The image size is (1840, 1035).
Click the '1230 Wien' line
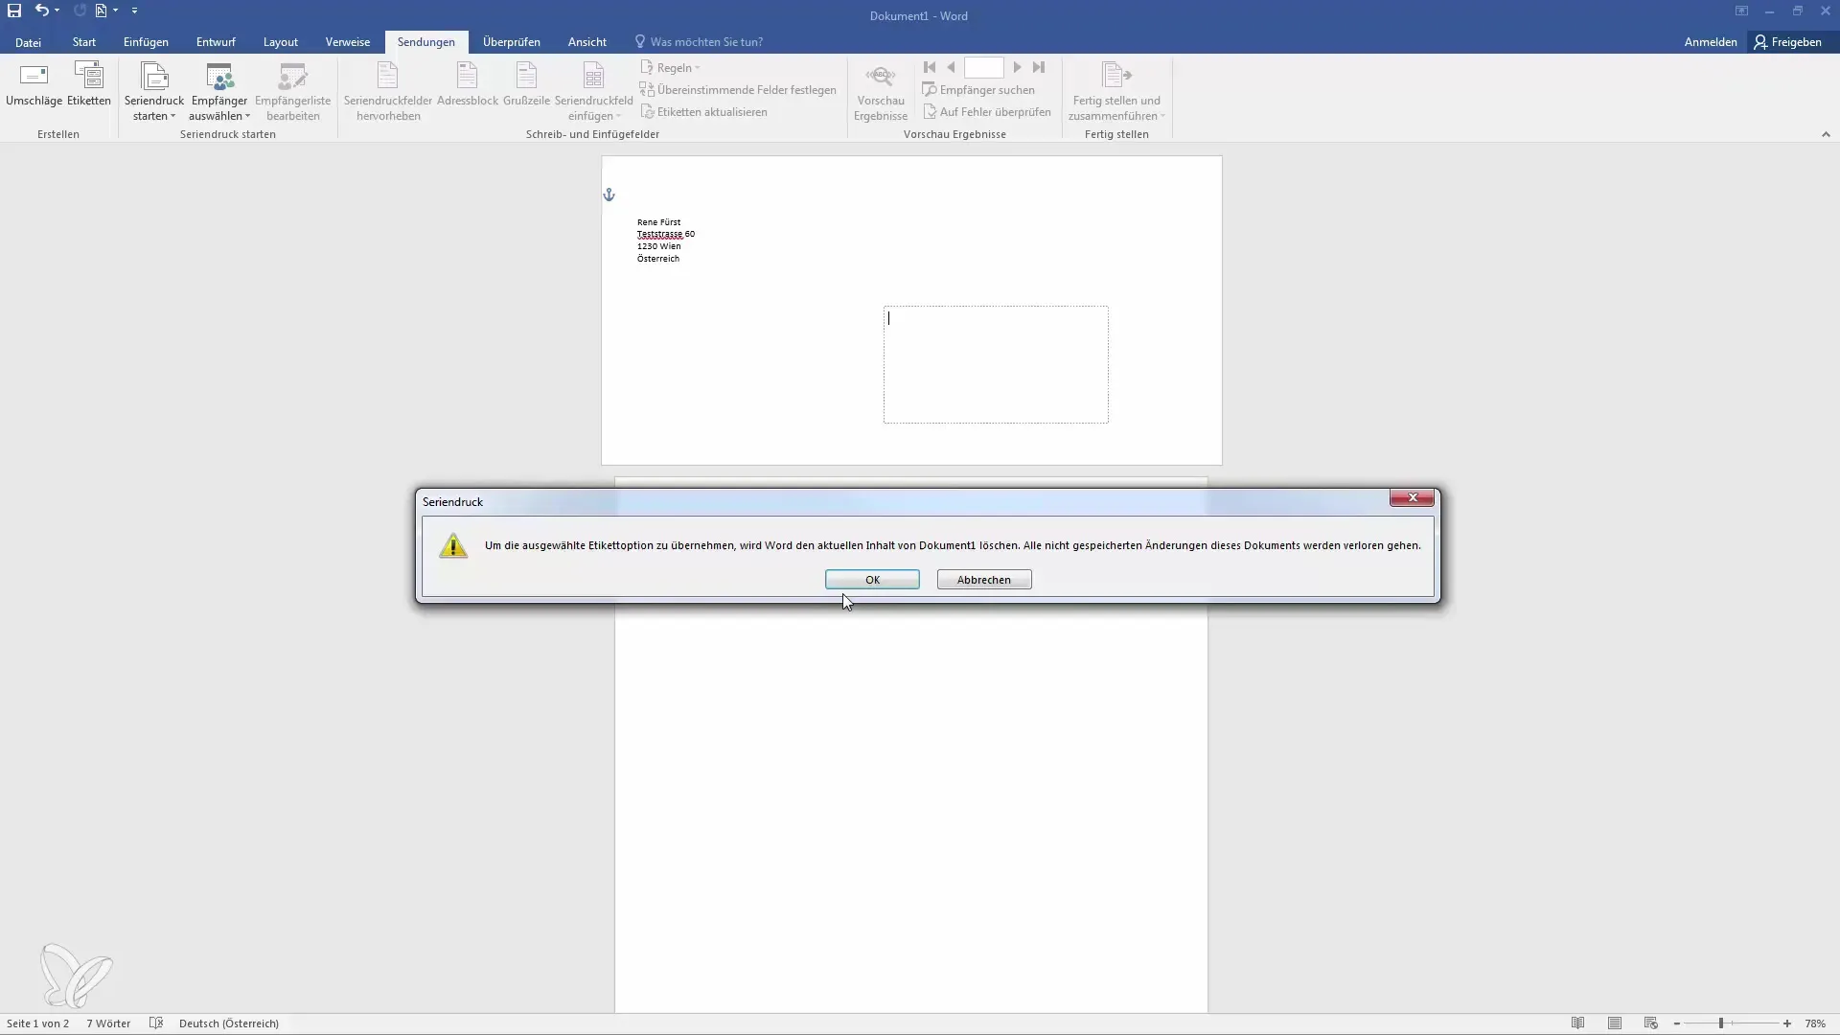[x=658, y=246]
